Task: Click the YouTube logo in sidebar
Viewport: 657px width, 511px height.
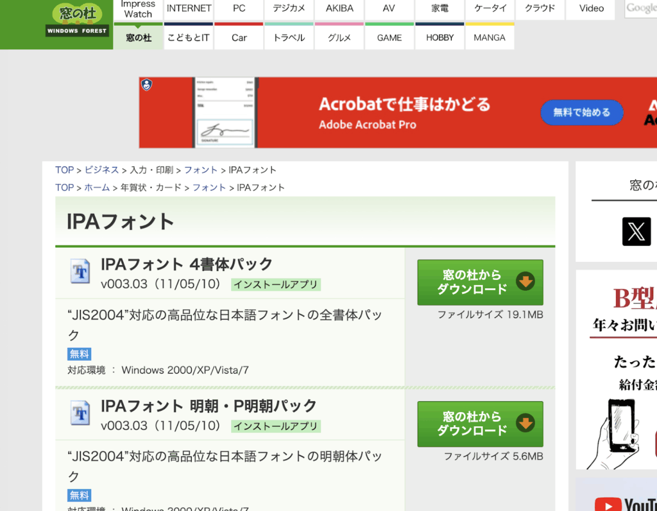Action: click(x=626, y=503)
